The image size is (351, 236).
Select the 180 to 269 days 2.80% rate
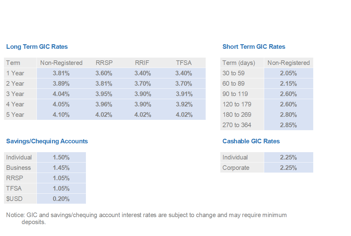pyautogui.click(x=288, y=115)
